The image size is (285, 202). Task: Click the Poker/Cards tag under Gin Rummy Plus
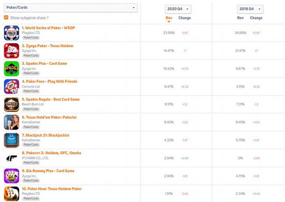pyautogui.click(x=31, y=181)
